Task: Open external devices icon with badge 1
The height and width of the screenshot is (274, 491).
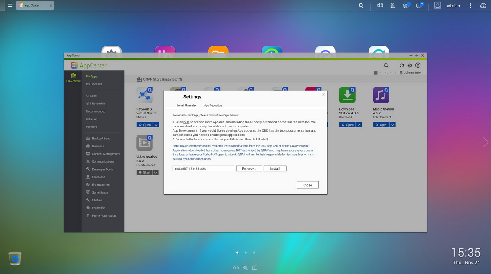Action: tap(406, 5)
